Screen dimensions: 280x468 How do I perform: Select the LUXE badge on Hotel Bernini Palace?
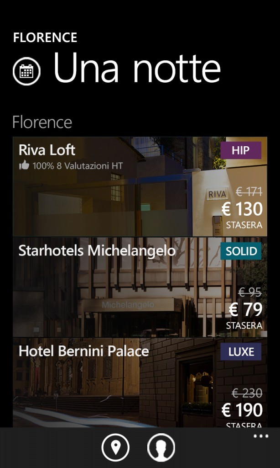click(x=240, y=352)
